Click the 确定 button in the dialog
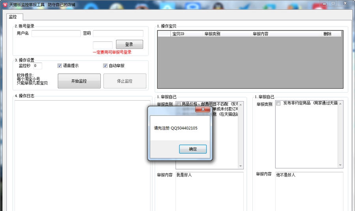The height and width of the screenshot is (211, 355). point(192,149)
